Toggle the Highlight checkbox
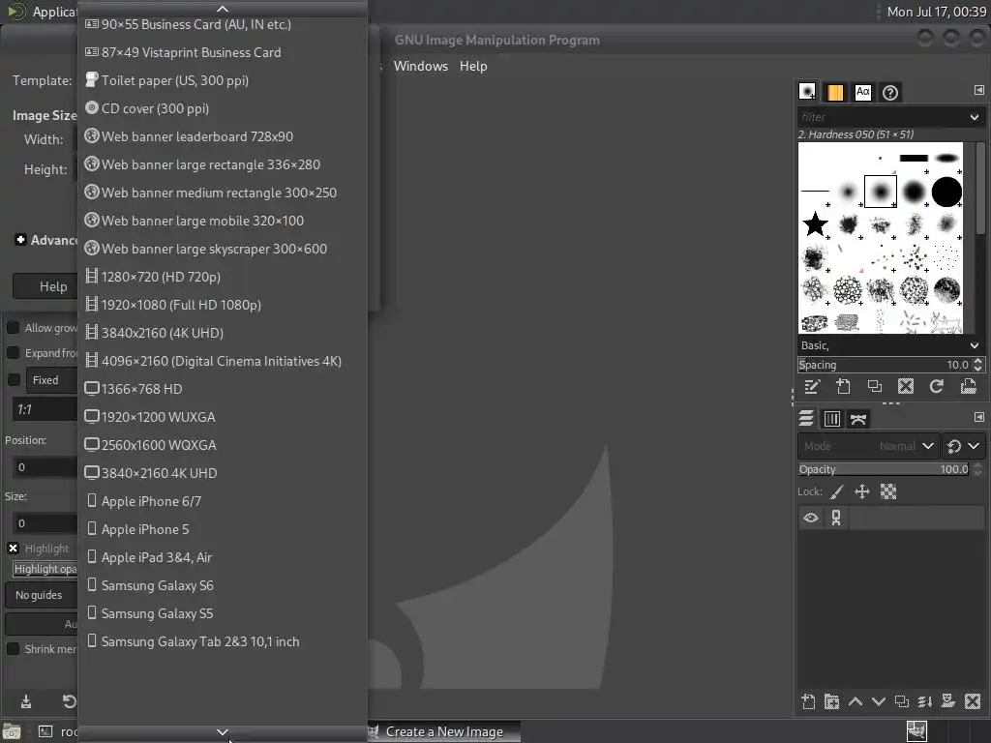991x743 pixels. [13, 549]
